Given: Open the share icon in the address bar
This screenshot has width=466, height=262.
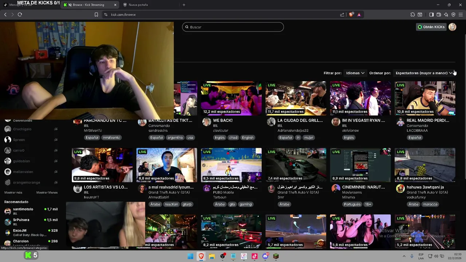Looking at the screenshot, I should tap(342, 15).
